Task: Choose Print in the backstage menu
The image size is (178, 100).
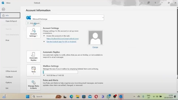Action: [7, 40]
